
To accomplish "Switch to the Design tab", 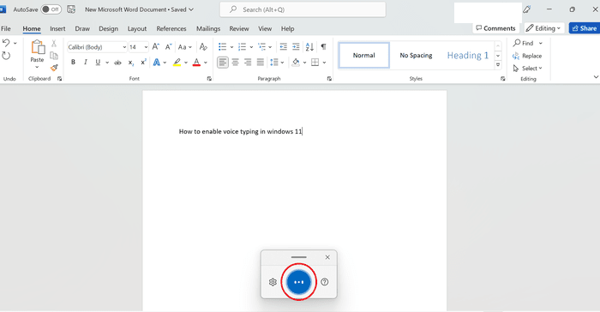I will 108,28.
